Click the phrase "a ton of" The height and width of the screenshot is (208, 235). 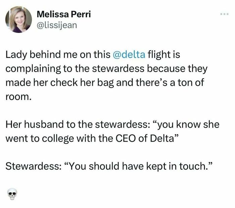pyautogui.click(x=188, y=83)
